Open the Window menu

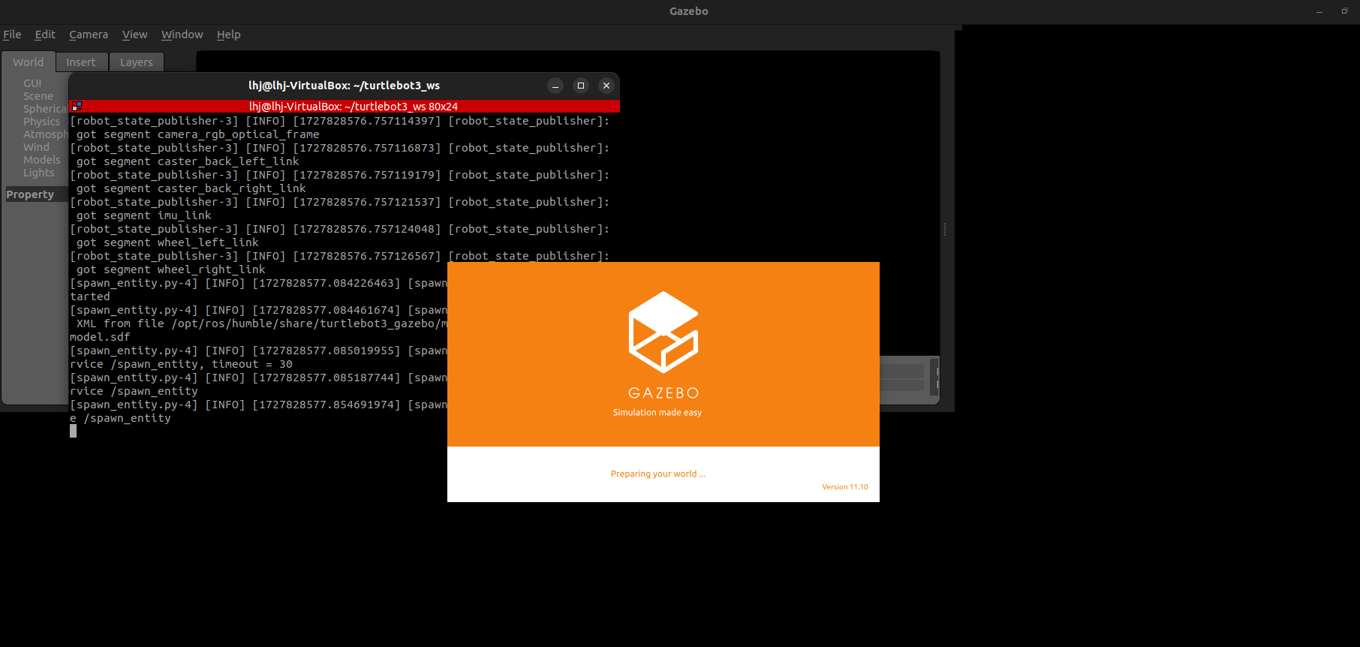click(182, 35)
